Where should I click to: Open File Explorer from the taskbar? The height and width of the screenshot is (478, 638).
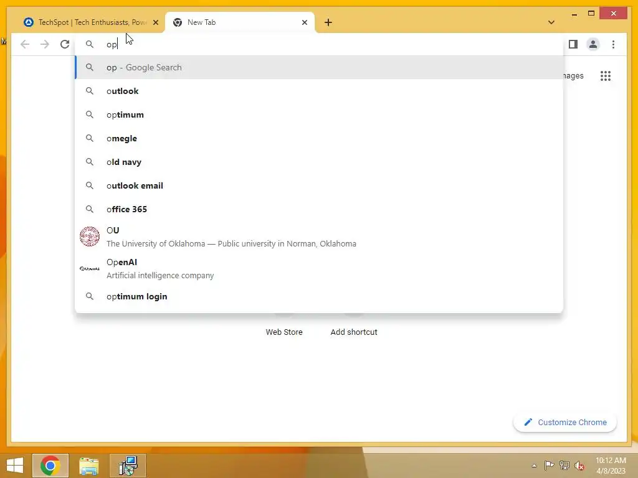coord(89,466)
